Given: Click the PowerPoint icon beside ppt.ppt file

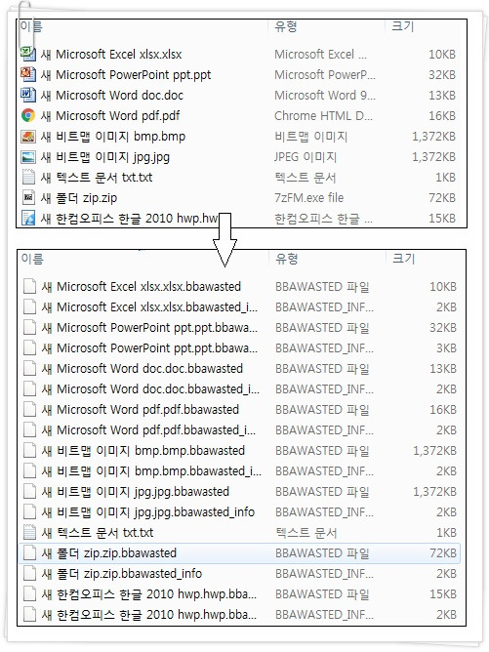Looking at the screenshot, I should (28, 74).
